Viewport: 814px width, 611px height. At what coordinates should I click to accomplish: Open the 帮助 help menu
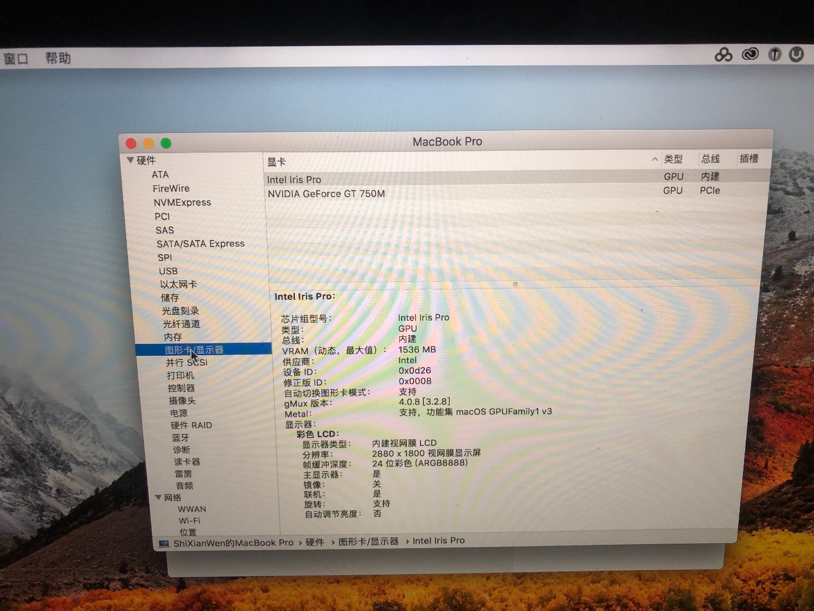click(x=58, y=58)
